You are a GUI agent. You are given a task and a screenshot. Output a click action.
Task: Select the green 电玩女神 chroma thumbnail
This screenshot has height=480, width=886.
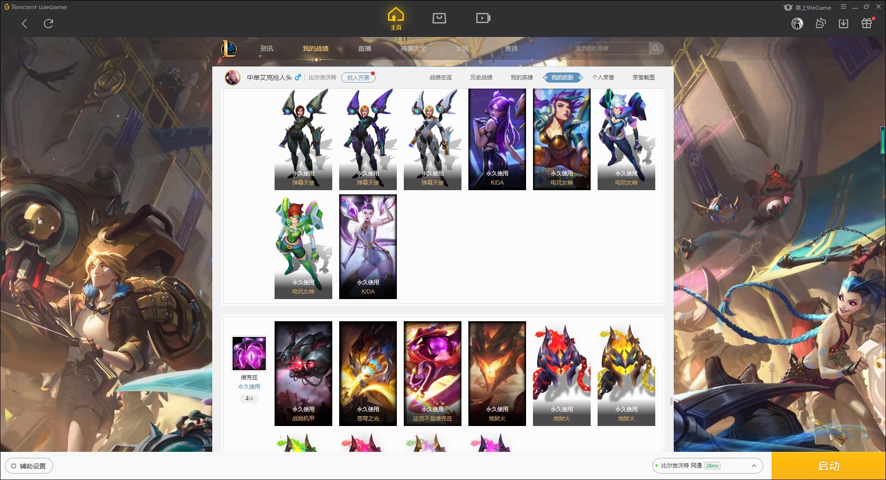(303, 246)
